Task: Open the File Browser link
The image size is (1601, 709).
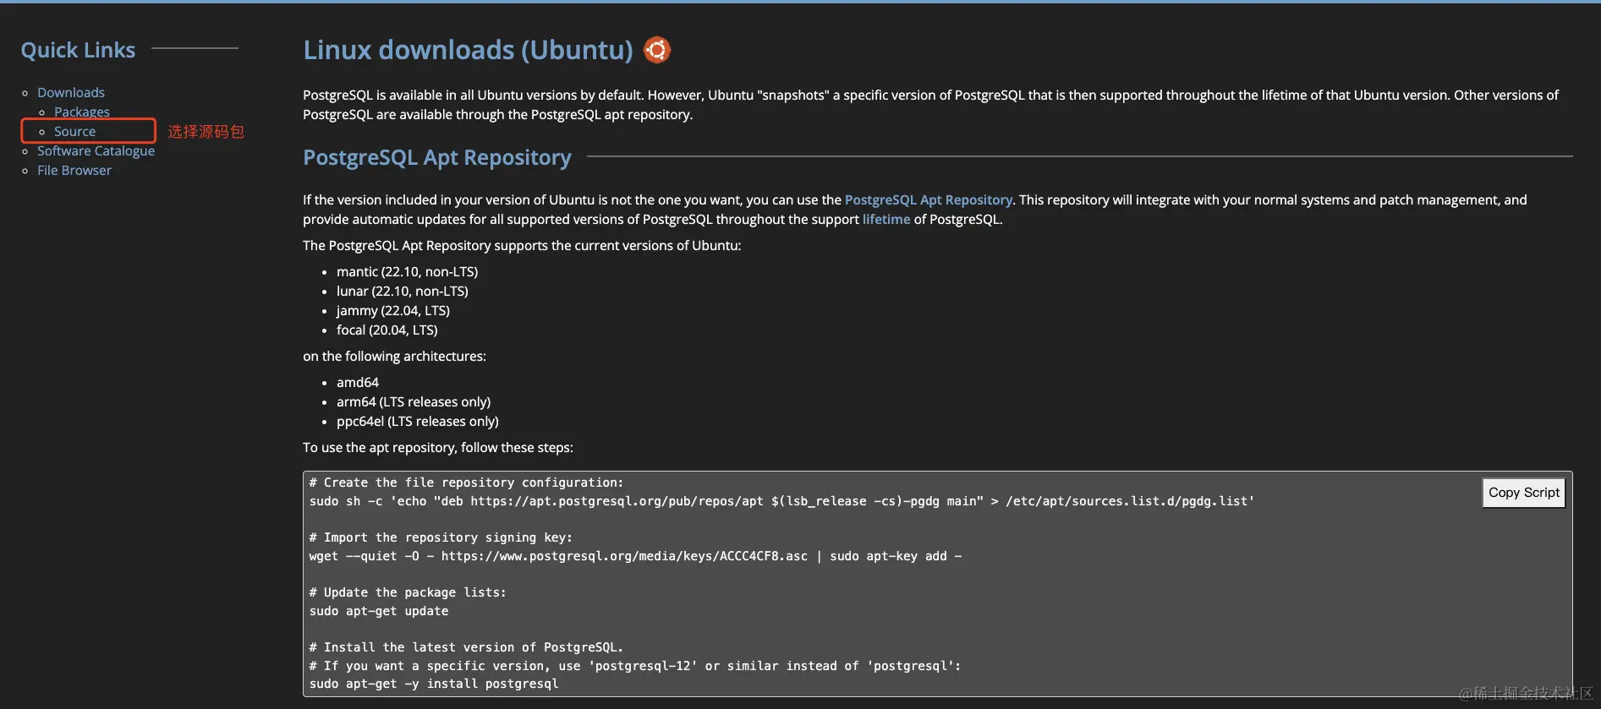Action: [x=74, y=170]
